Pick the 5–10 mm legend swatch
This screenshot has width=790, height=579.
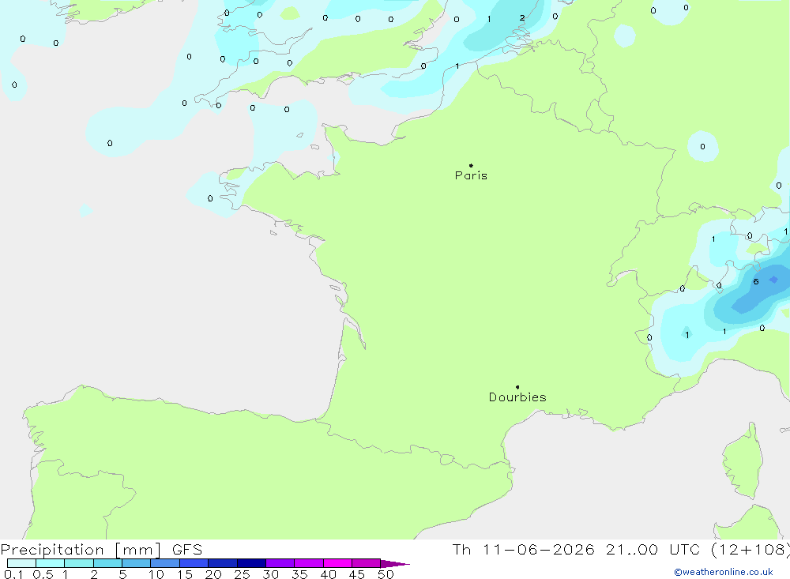pos(137,563)
